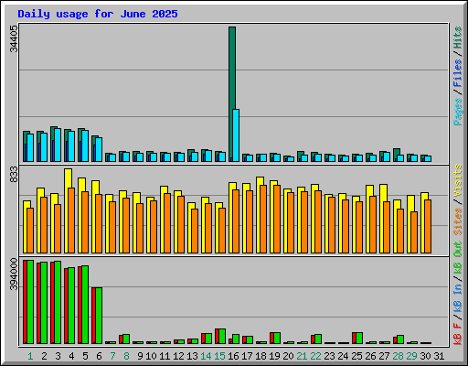Screen dimensions: 468x366
Task: Click the green "Hits" legend label
Action: 458,38
